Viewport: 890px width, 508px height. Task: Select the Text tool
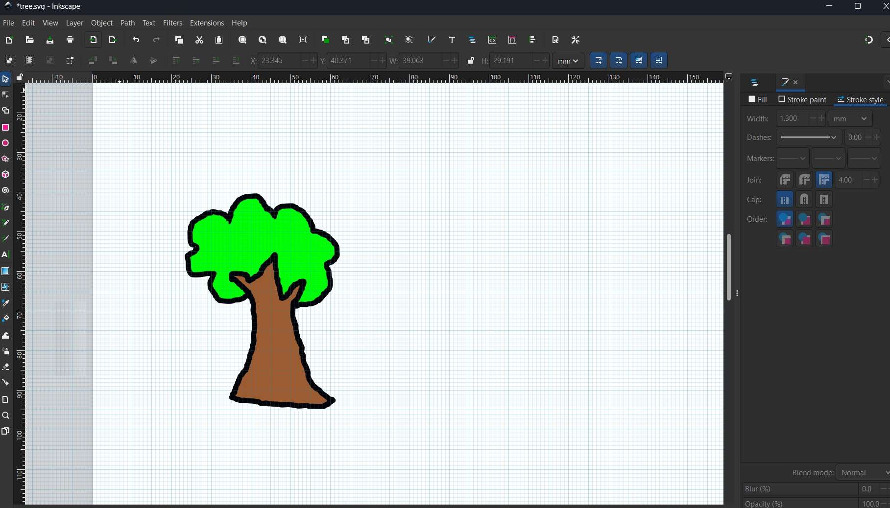click(x=5, y=254)
